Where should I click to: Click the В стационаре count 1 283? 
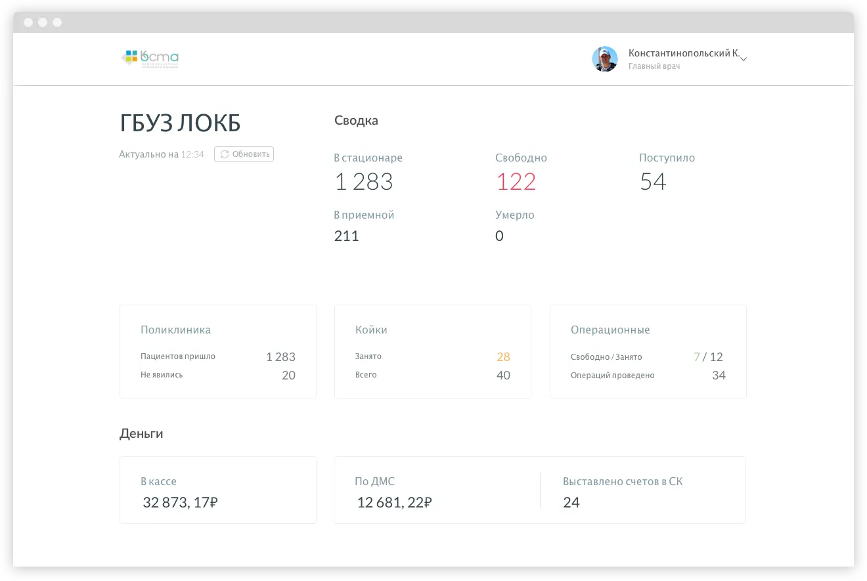(364, 181)
